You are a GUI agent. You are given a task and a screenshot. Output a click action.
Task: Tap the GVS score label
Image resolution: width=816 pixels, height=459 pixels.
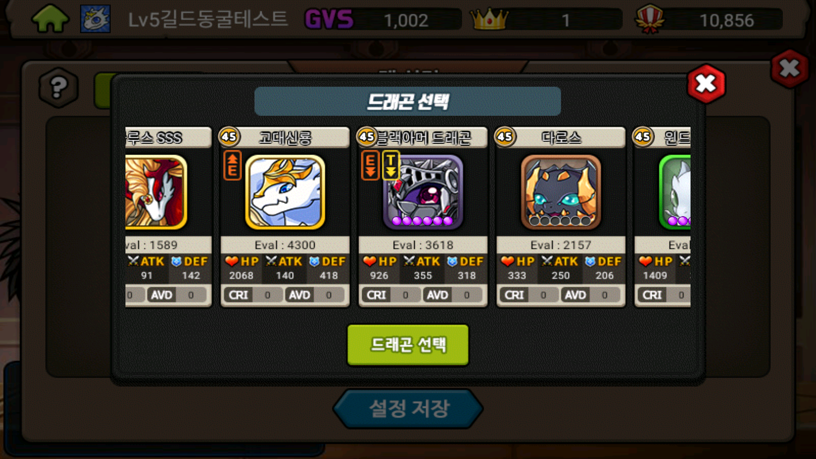[329, 20]
